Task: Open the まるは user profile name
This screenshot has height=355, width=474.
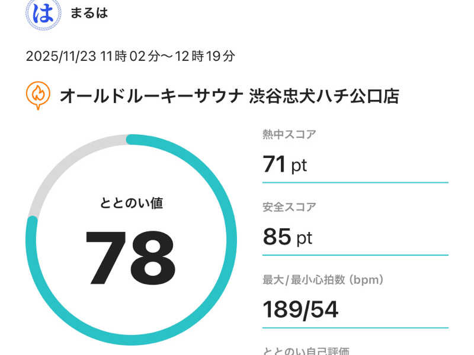Action: tap(89, 13)
